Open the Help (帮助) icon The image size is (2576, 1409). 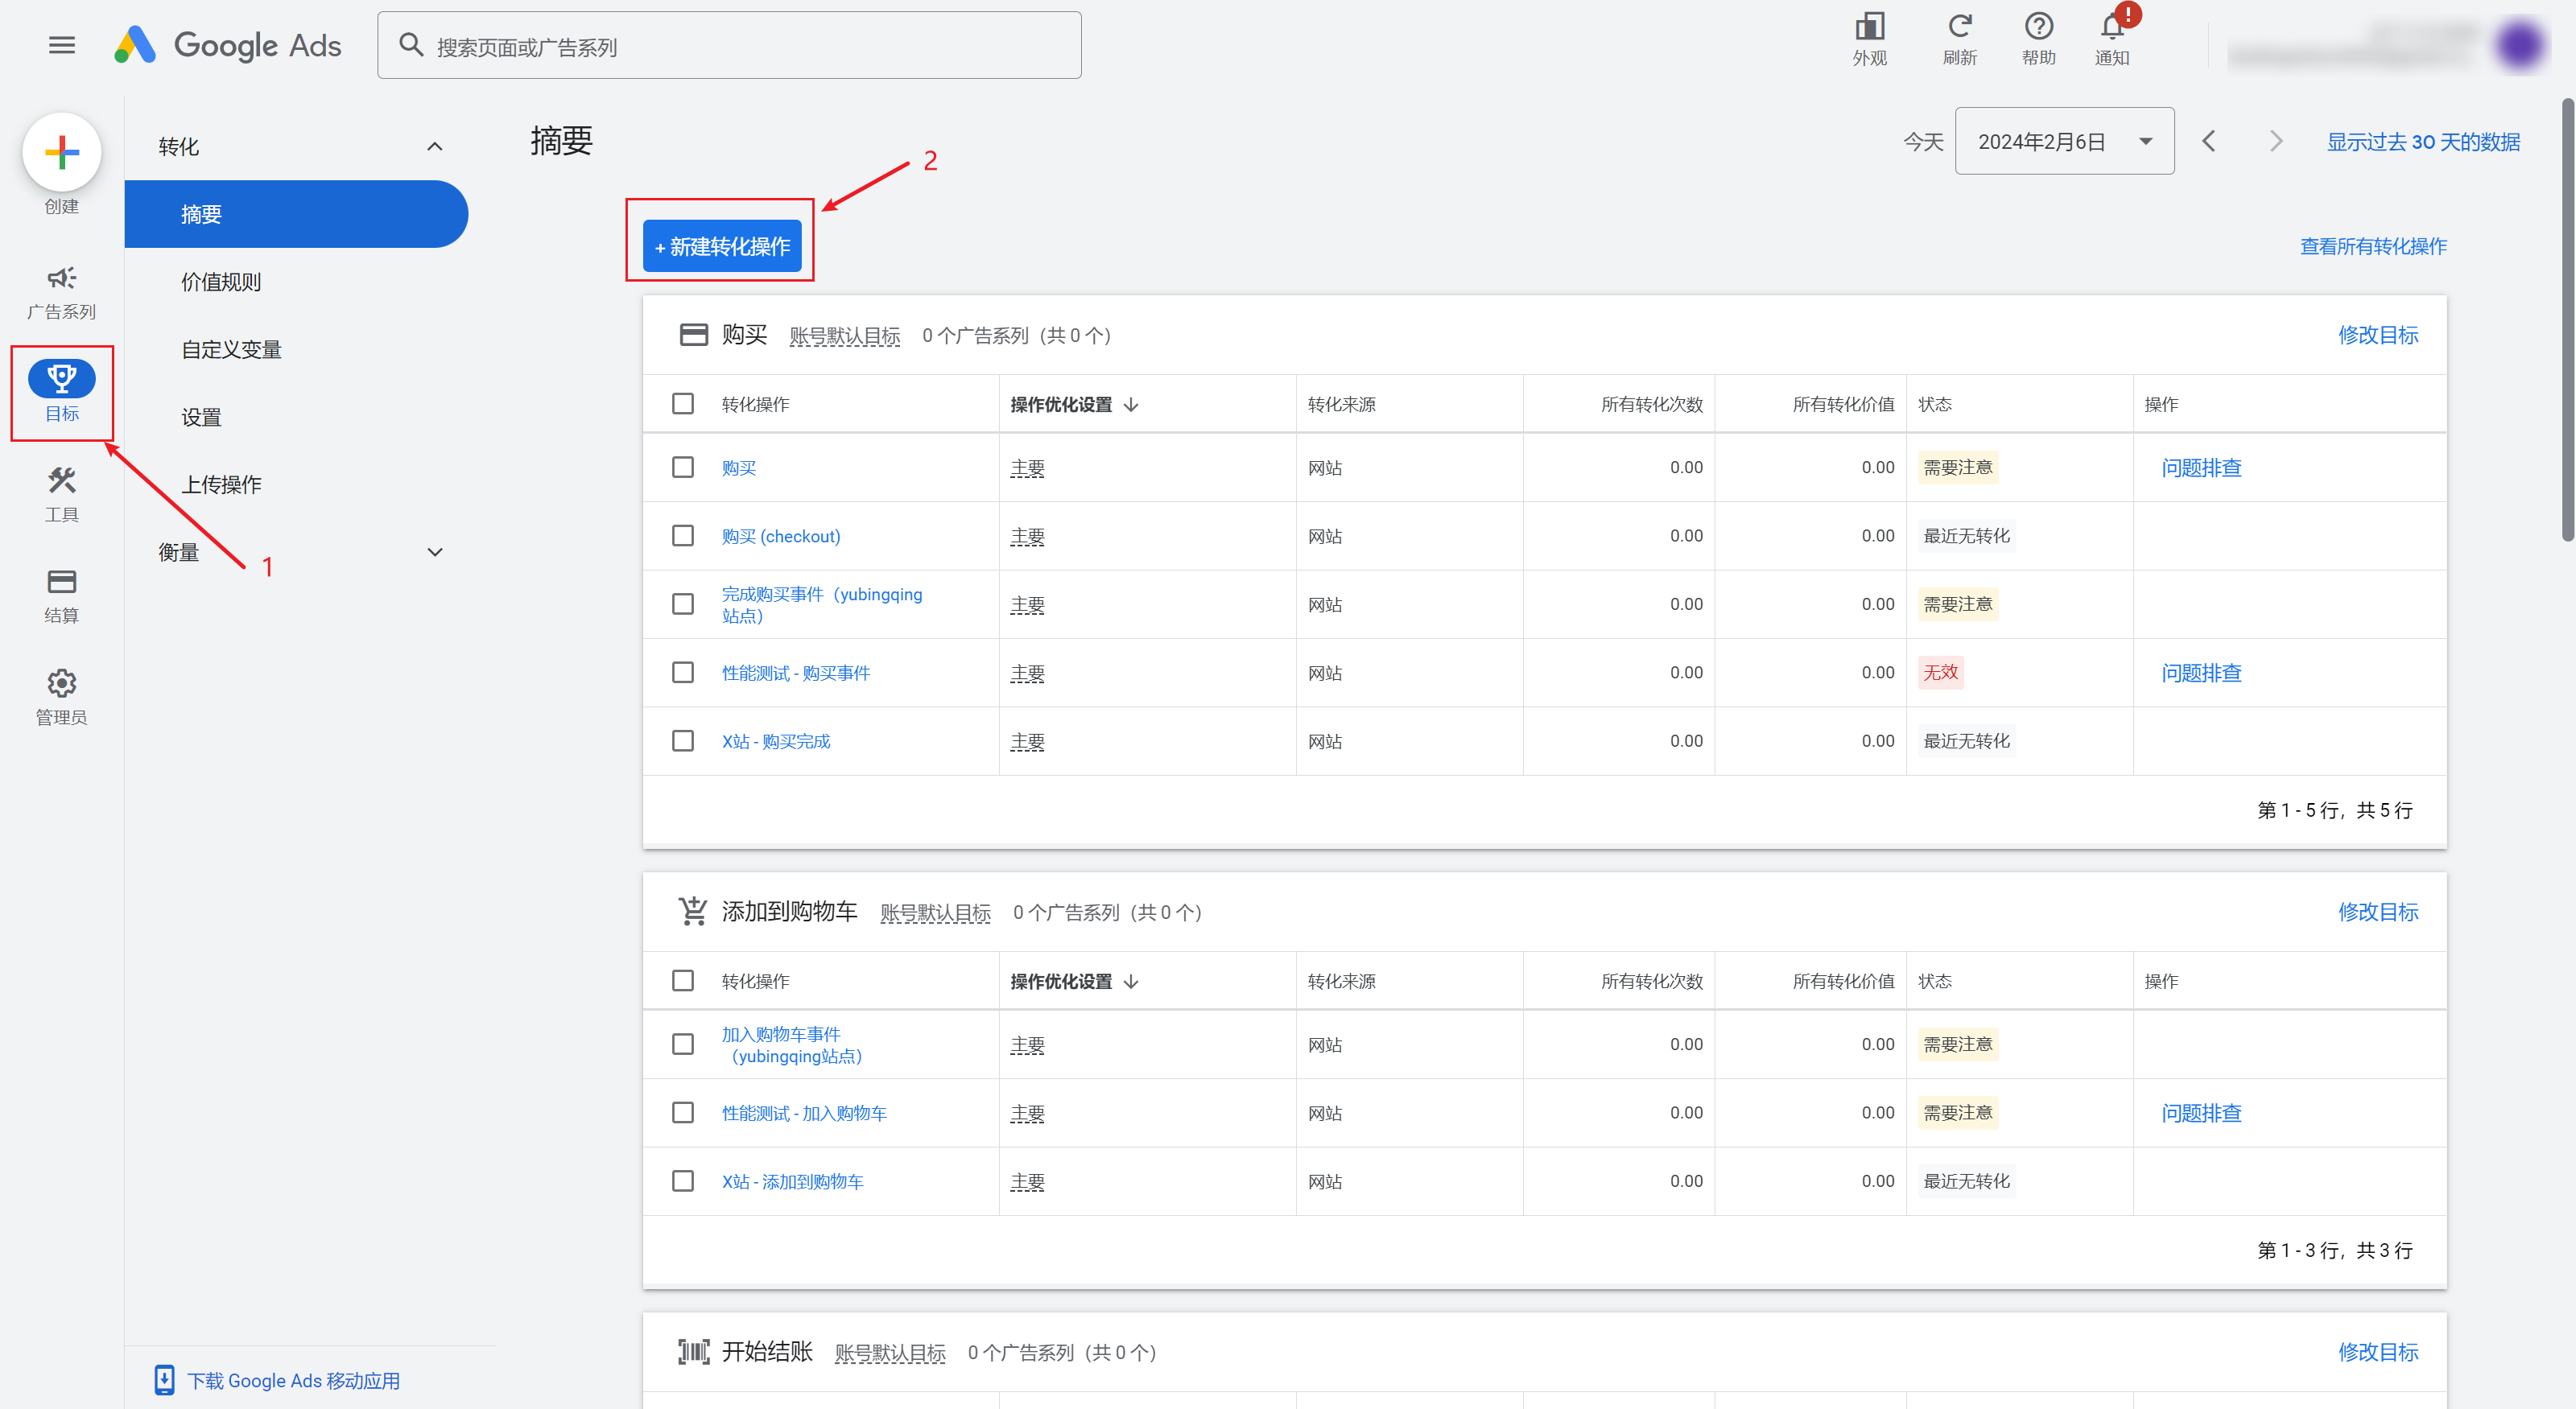pos(2038,26)
